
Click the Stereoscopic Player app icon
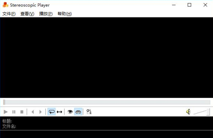click(x=5, y=5)
